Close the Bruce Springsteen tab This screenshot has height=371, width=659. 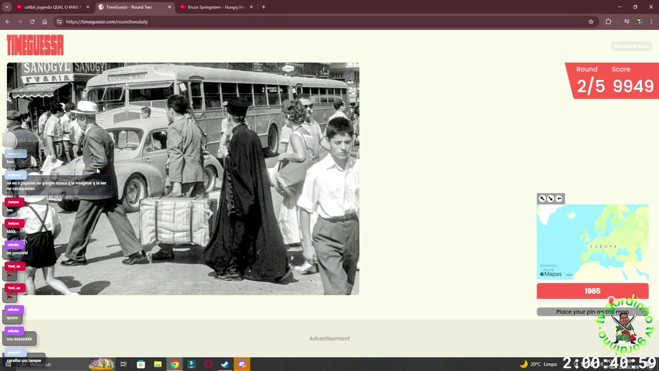251,7
